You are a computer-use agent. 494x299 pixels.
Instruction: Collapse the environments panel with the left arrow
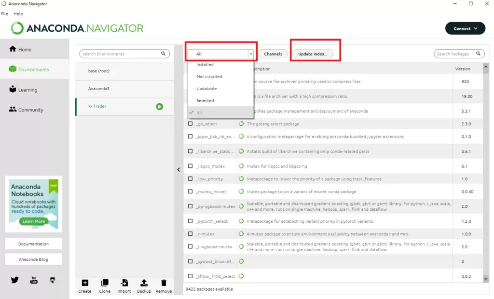pos(178,169)
